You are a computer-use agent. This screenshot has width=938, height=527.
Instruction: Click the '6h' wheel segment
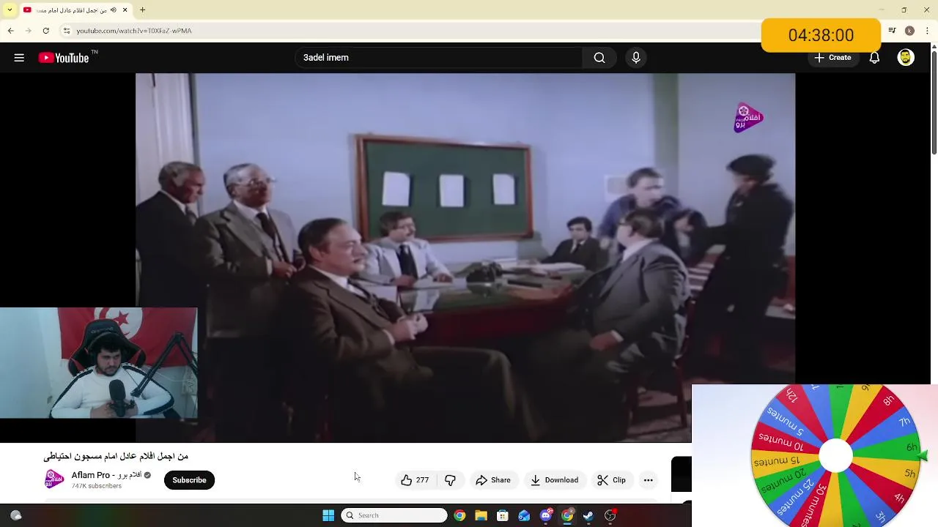pos(910,448)
